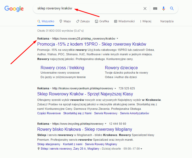Open 'Sklep Rowerowy Kraków - Sprzęt Najwyższej Klasy'
This screenshot has width=192, height=158.
(85, 94)
